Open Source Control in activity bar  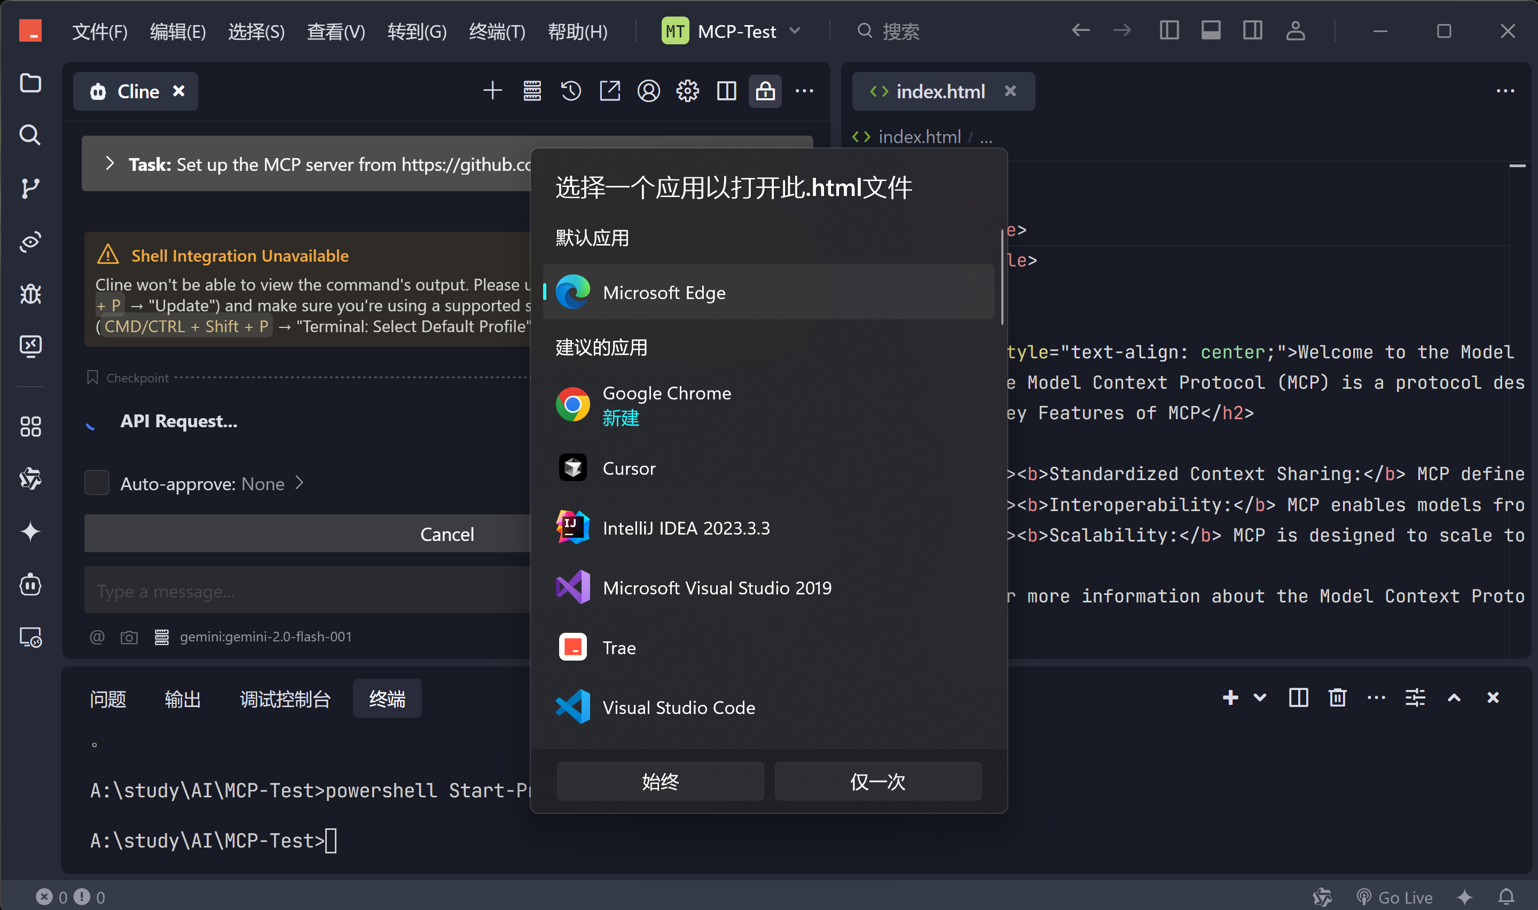click(30, 189)
